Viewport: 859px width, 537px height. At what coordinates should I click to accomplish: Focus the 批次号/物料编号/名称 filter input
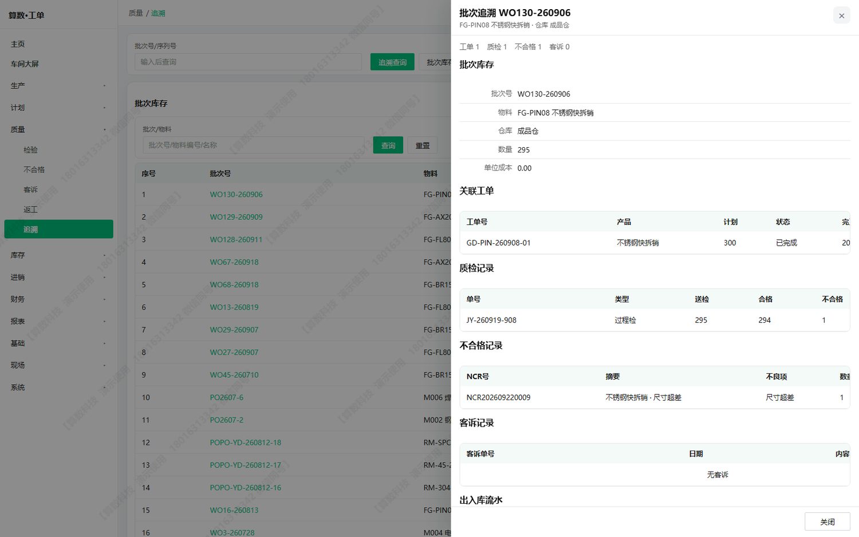(253, 145)
